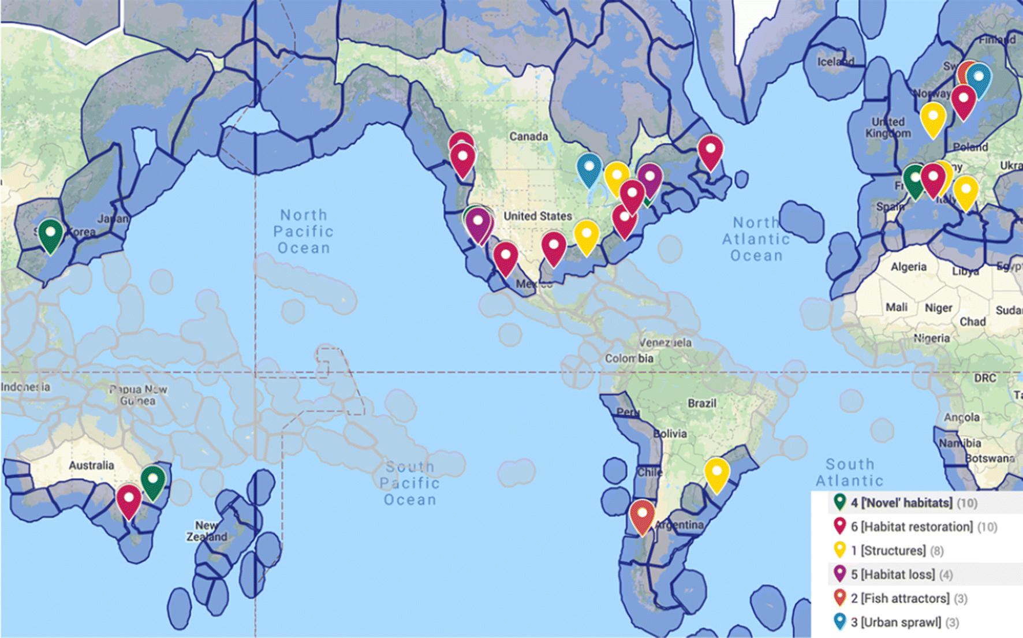Click the Algeria map label
Viewport: 1023px width, 638px height.
tap(909, 267)
